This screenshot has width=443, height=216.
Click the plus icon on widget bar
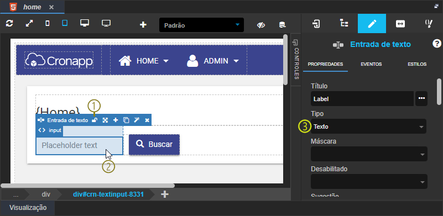pos(116,120)
